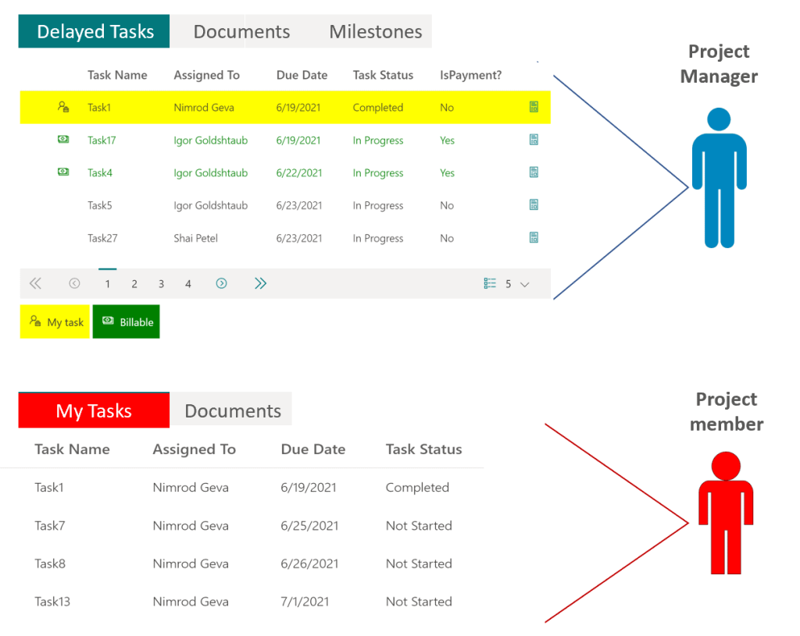Open the calculator icon on the Task1 row
The image size is (800, 636).
534,107
